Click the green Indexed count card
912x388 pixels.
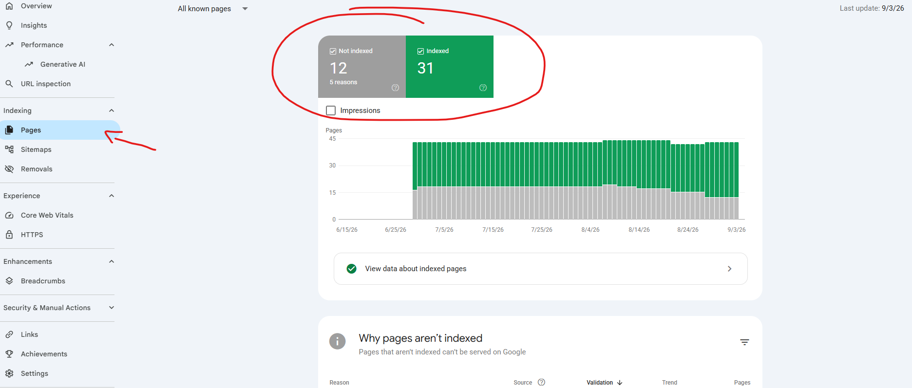450,67
